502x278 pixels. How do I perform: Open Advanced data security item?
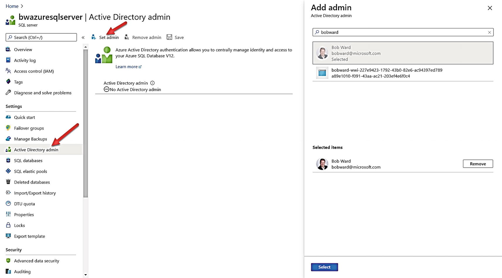(37, 261)
